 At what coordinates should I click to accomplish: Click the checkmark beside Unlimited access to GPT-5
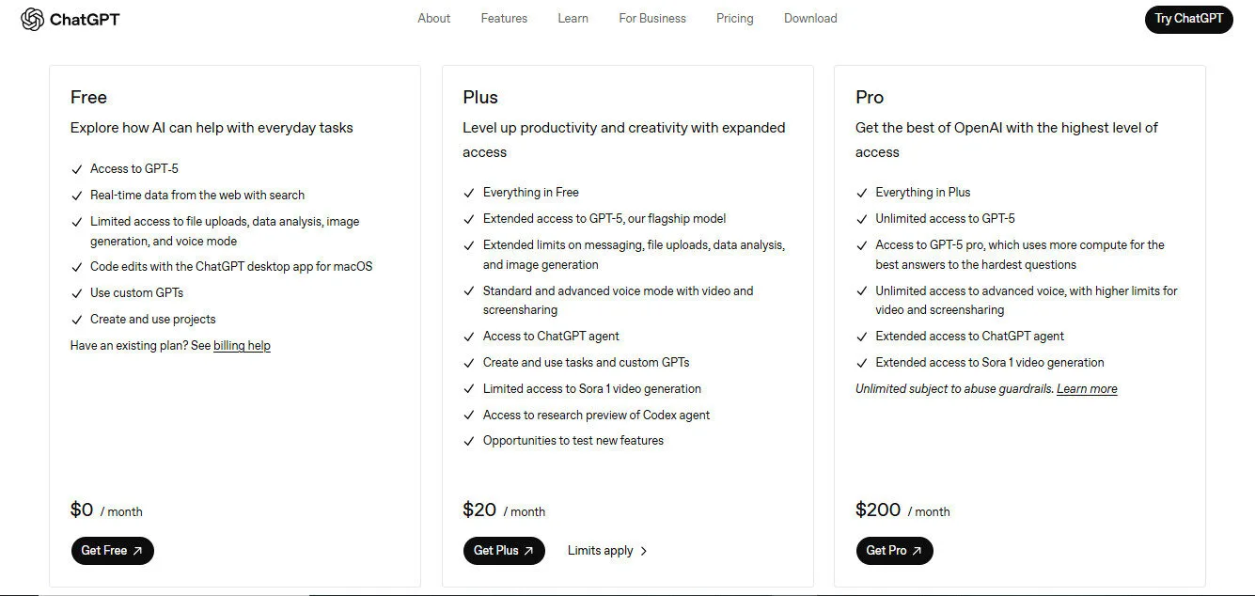(x=861, y=218)
